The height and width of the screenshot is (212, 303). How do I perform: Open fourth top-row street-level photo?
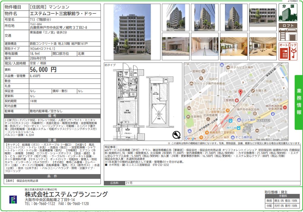click(x=263, y=17)
